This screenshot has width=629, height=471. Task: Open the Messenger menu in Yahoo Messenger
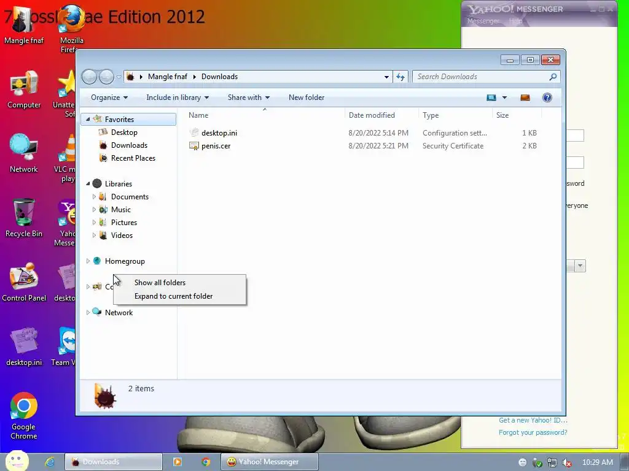click(483, 21)
